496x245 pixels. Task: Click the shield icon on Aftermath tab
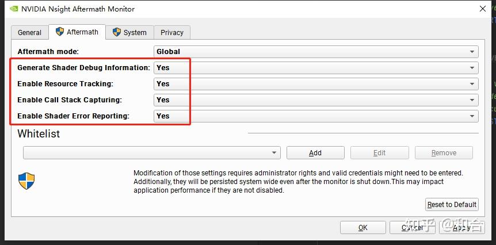(x=60, y=32)
